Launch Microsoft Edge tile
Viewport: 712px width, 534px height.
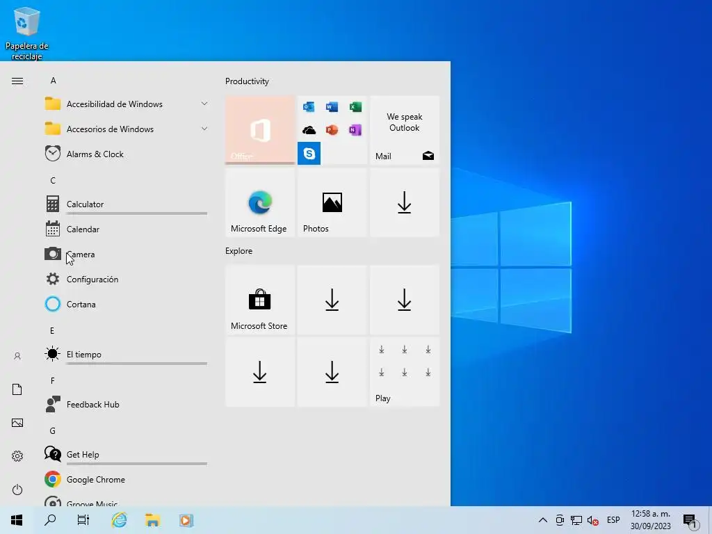(260, 202)
